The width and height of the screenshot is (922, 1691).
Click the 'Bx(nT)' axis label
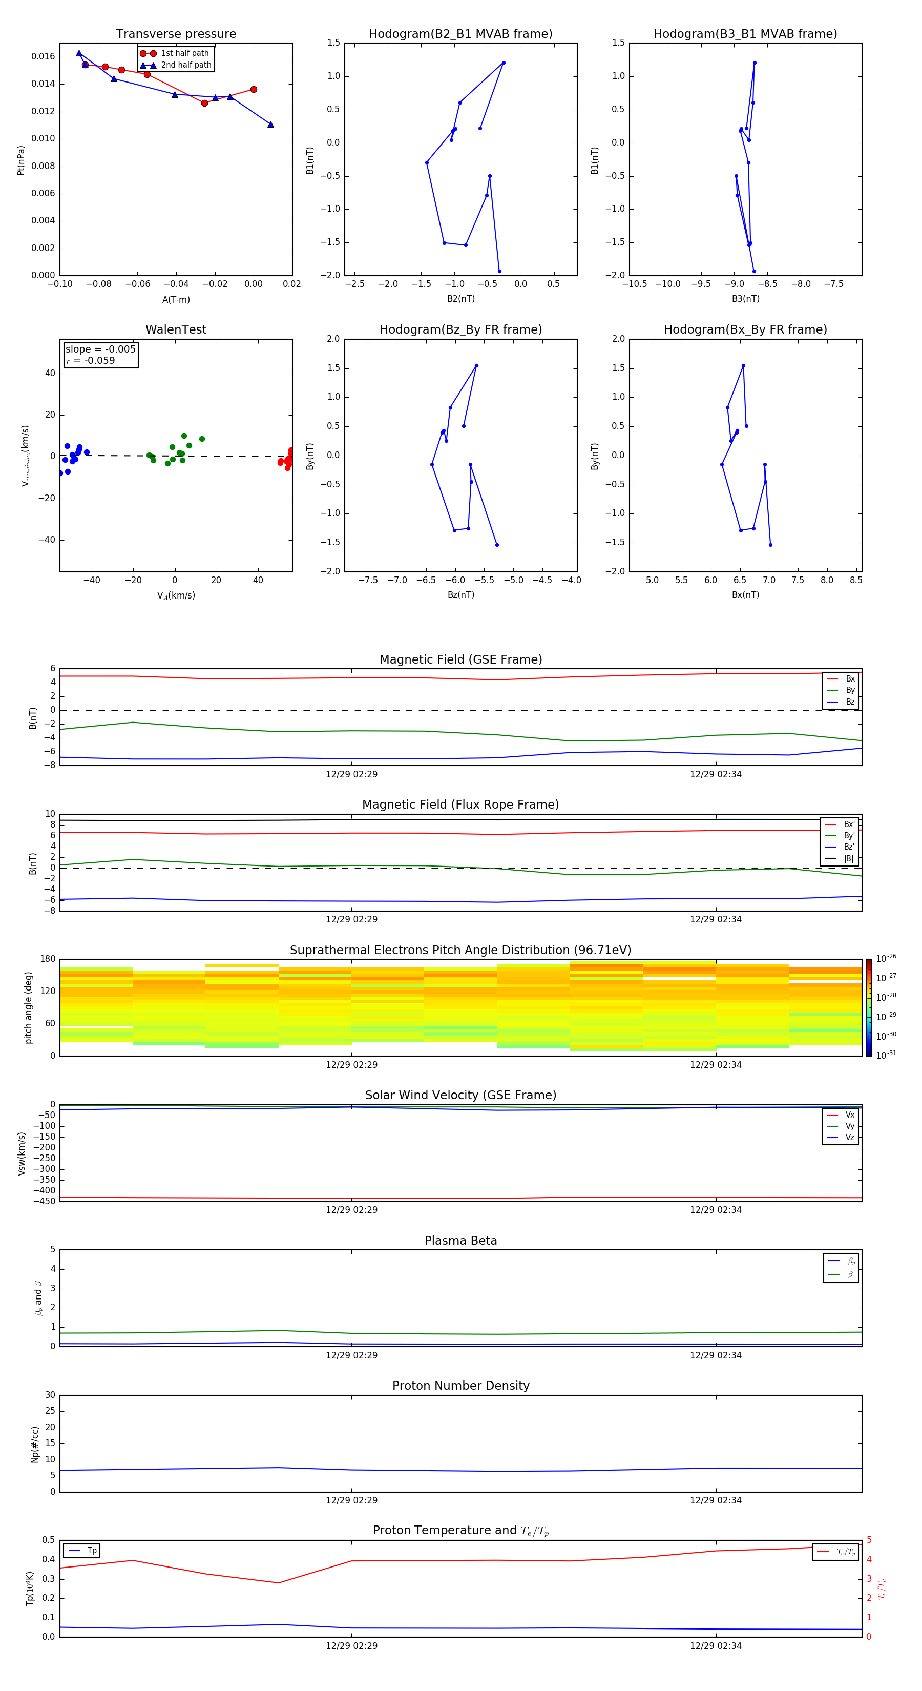(x=745, y=595)
